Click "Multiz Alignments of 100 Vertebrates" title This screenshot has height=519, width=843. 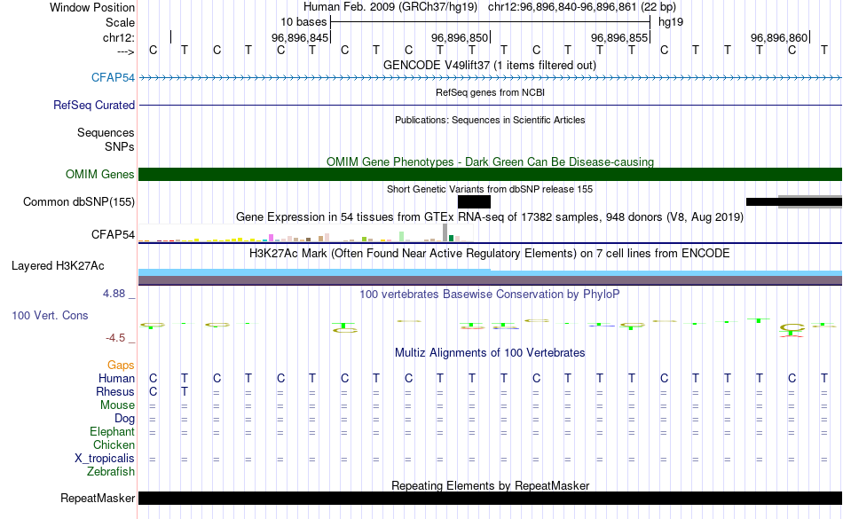point(490,352)
